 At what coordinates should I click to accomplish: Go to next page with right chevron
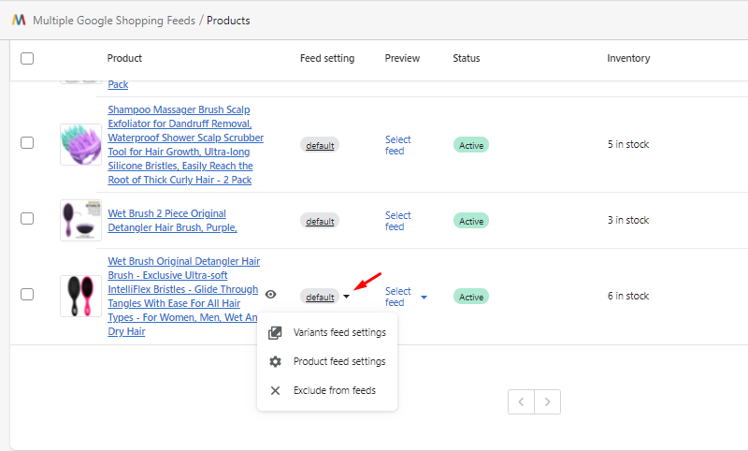pyautogui.click(x=548, y=401)
